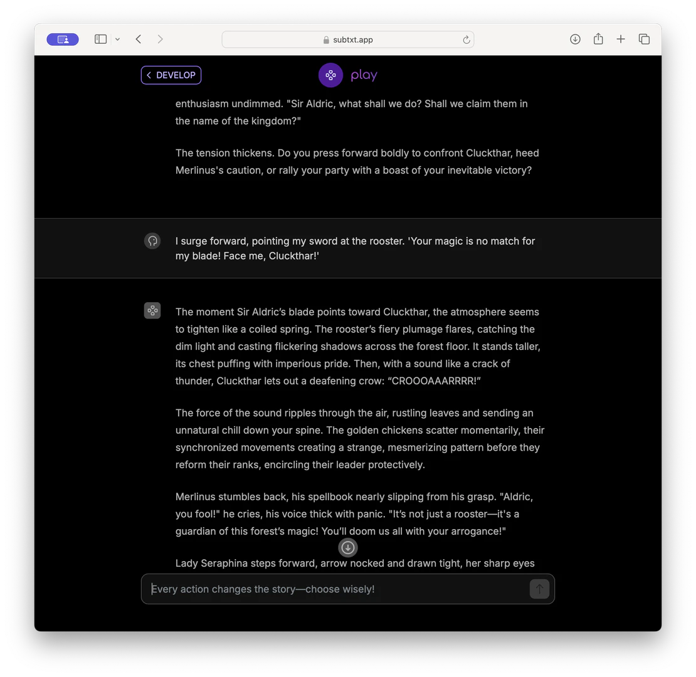This screenshot has height=677, width=696.
Task: Toggle the Safari sidebar
Action: click(x=100, y=39)
